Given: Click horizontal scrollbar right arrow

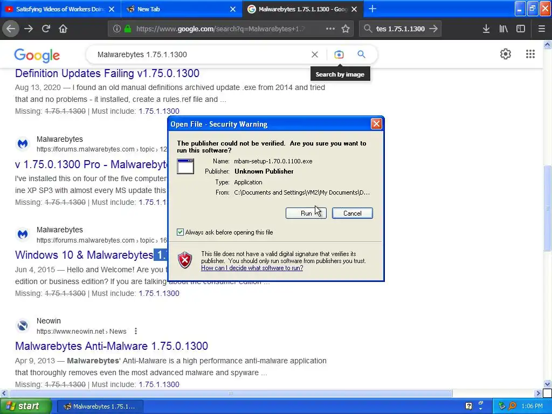Looking at the screenshot, I should pos(538,393).
